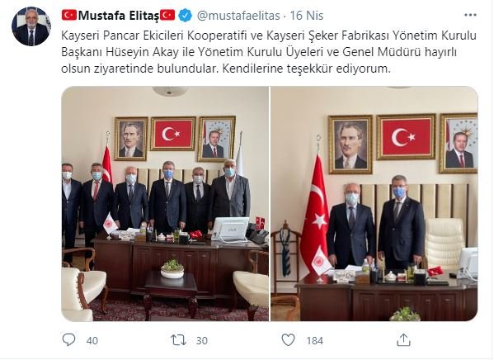
Task: Retweet using the retweet arrows icon
Action: pos(178,340)
